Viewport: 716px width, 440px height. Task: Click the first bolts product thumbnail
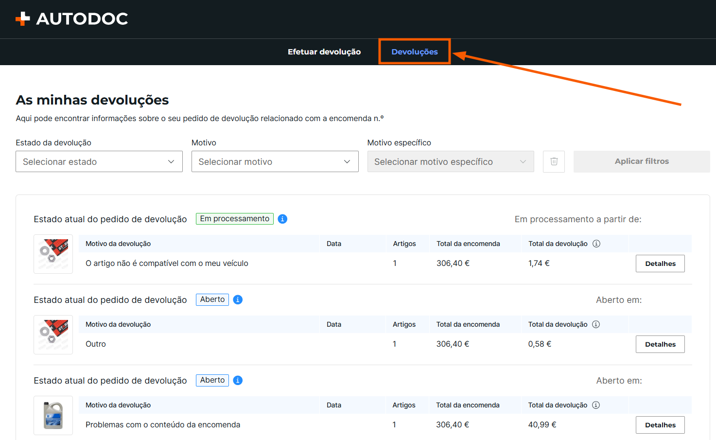pos(53,254)
